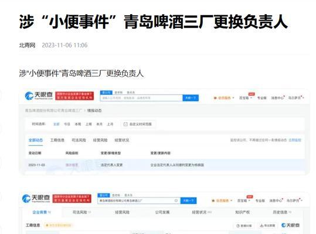316x234 pixels.
Task: Select the 查老板 search tab in lower screenshot
Action: 116,195
